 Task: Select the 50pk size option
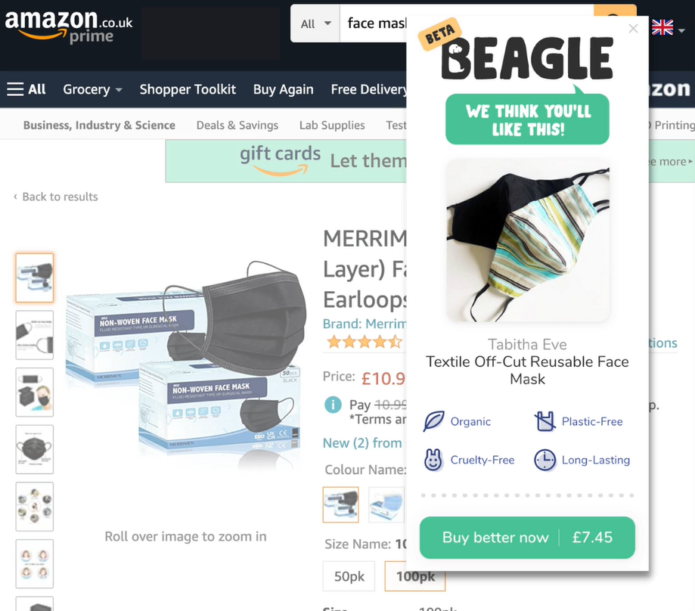349,576
